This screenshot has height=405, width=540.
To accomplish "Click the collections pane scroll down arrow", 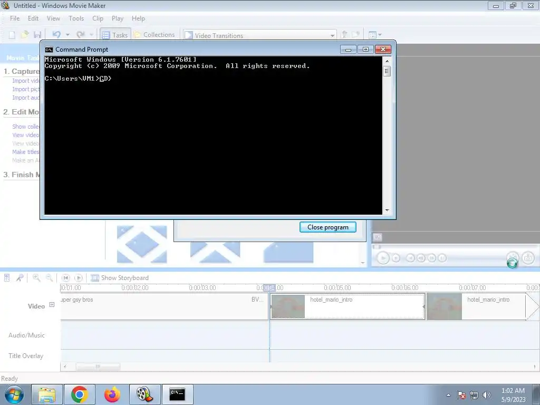I will pos(363,263).
